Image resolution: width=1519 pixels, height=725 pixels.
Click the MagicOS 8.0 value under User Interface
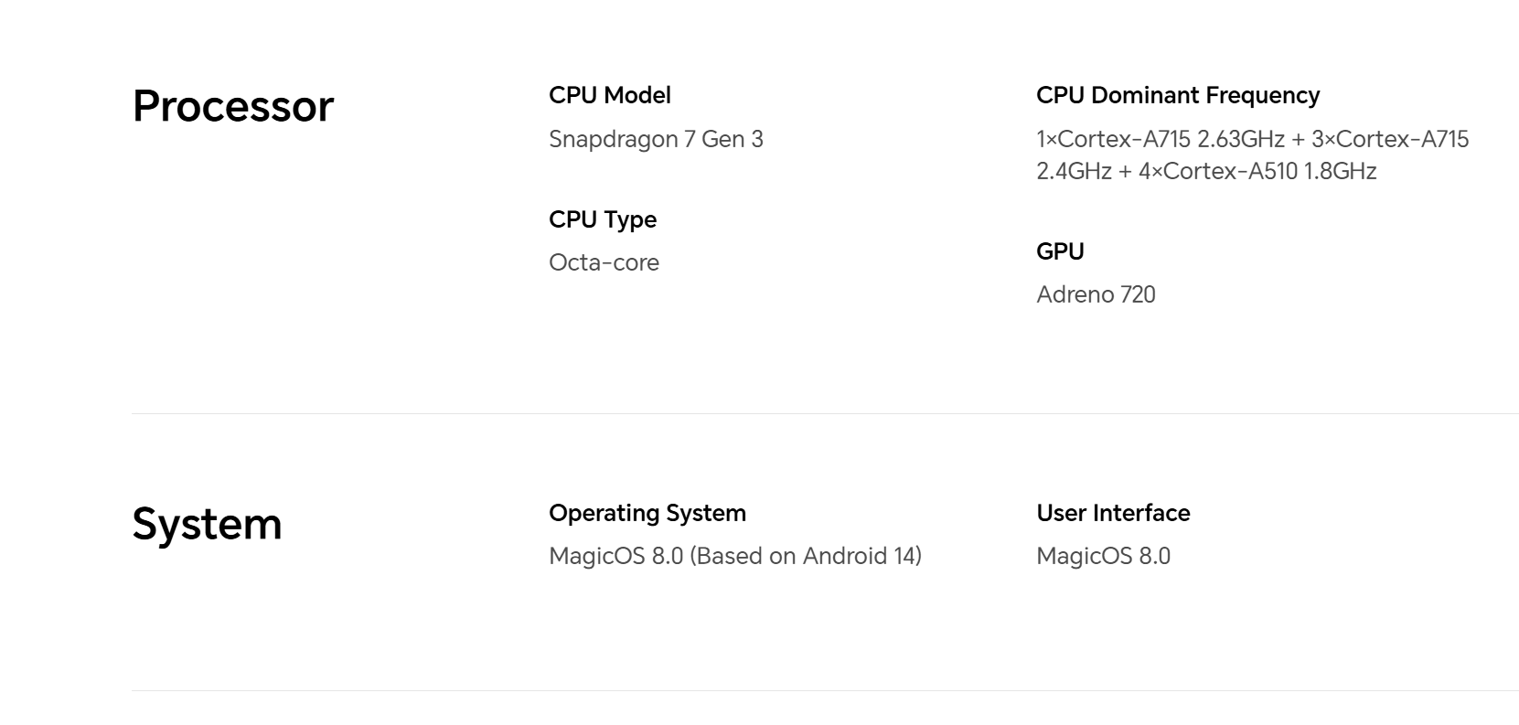coord(1103,556)
